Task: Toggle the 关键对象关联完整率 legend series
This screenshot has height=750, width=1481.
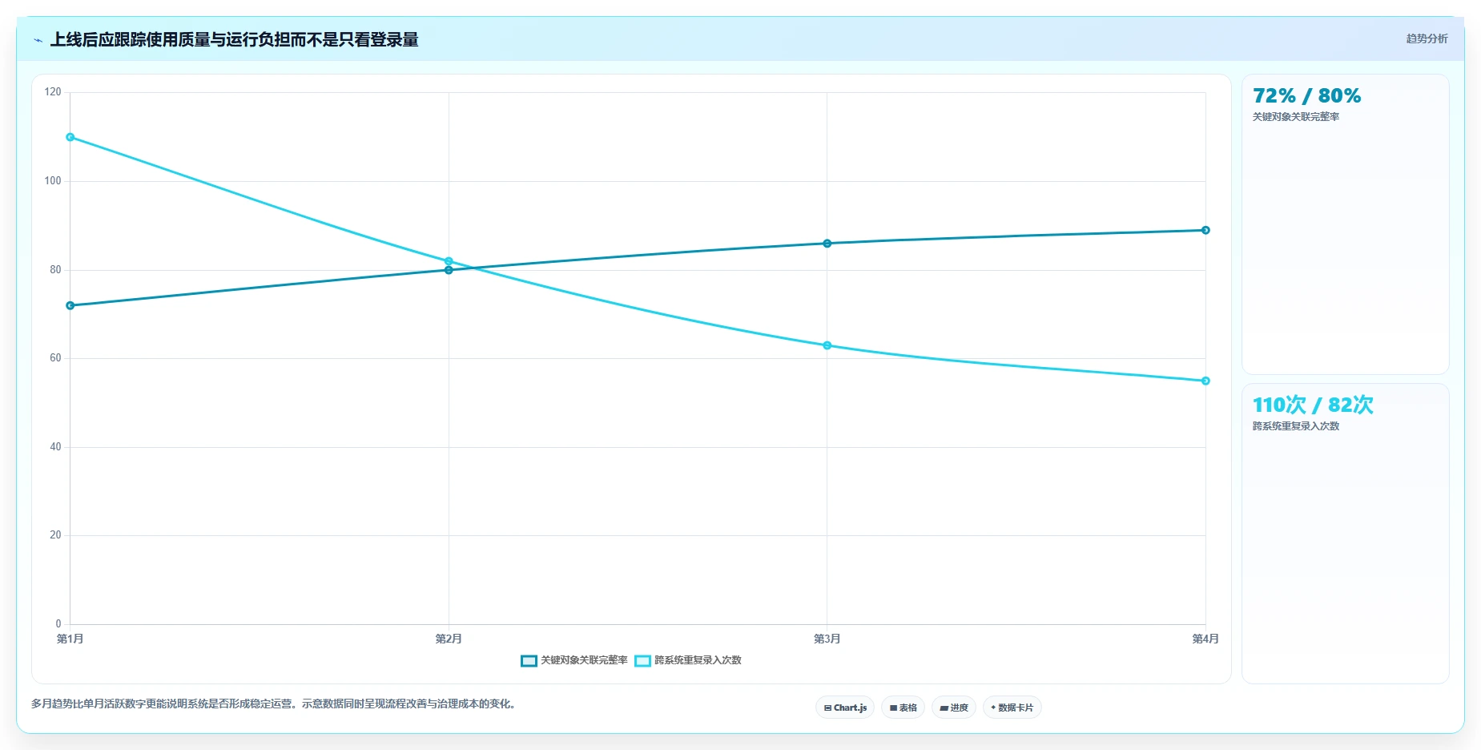Action: point(574,660)
